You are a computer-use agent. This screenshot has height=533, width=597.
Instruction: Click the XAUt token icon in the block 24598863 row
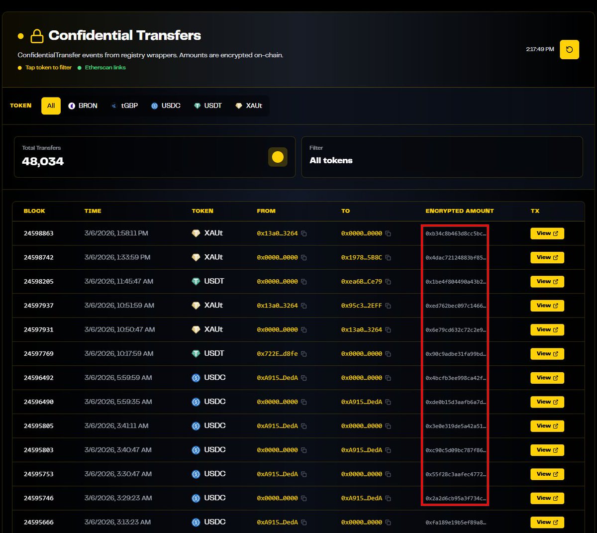tap(196, 233)
